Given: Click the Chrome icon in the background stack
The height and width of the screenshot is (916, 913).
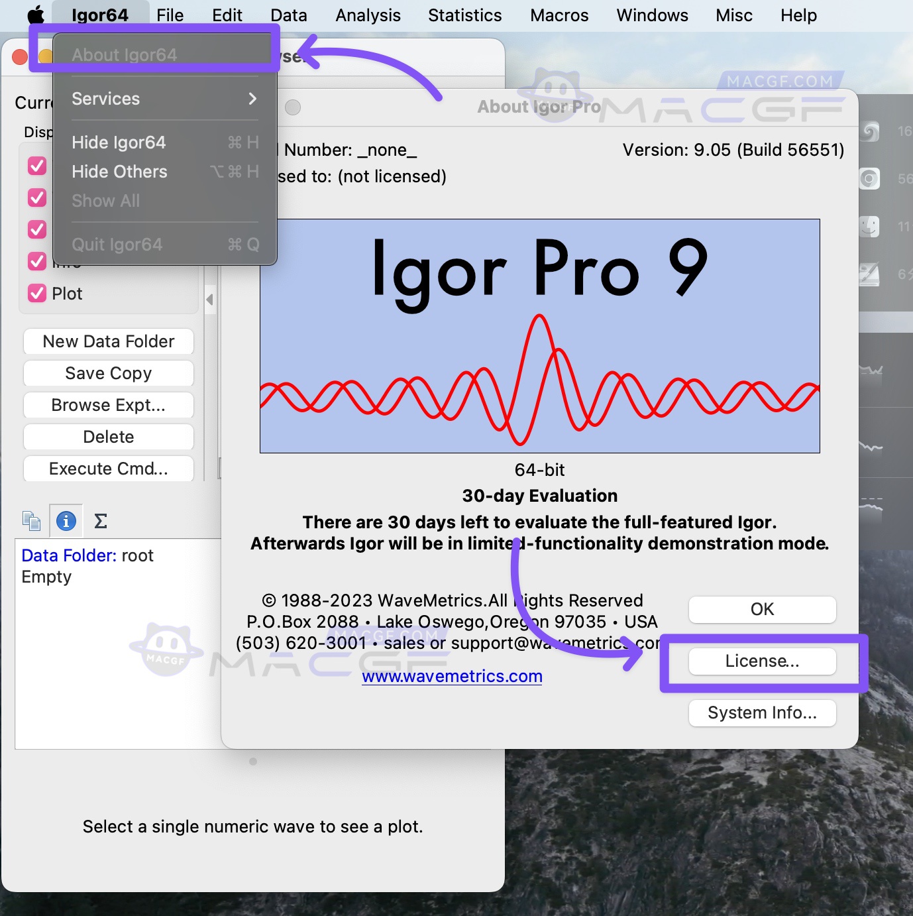Looking at the screenshot, I should [x=869, y=178].
